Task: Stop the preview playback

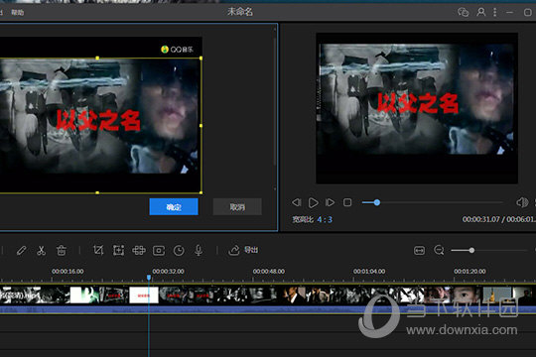Action: click(347, 202)
